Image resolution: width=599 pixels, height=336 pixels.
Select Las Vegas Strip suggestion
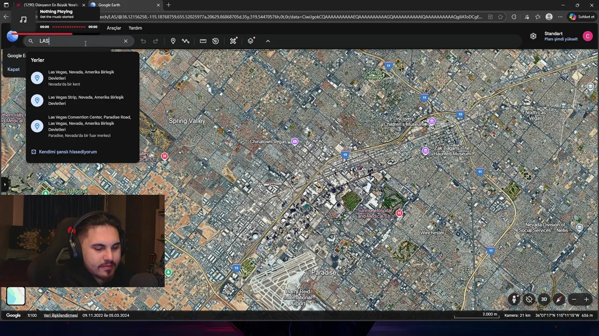click(x=83, y=100)
